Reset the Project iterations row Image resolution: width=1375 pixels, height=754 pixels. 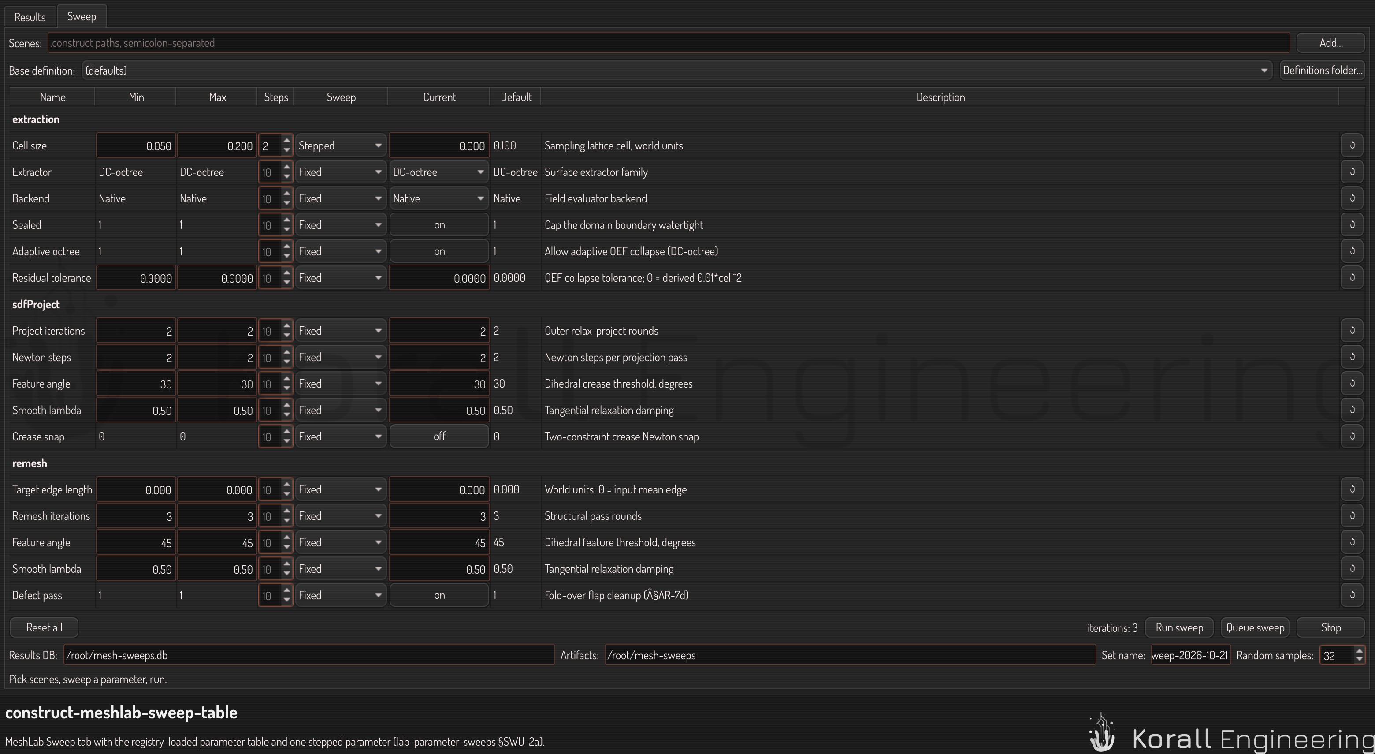tap(1352, 330)
